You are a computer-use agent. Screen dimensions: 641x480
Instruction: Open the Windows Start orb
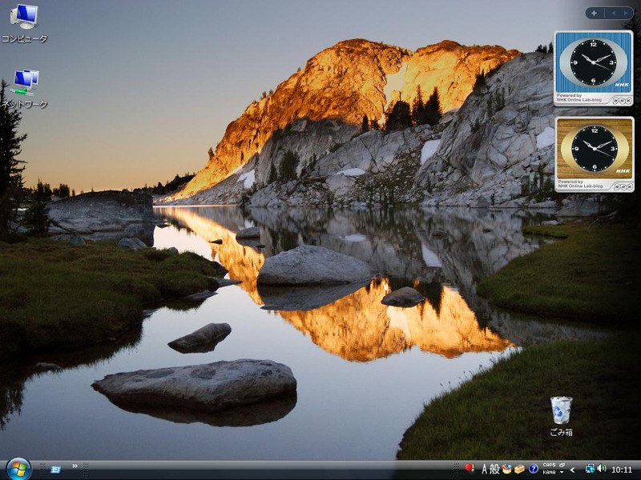18,470
